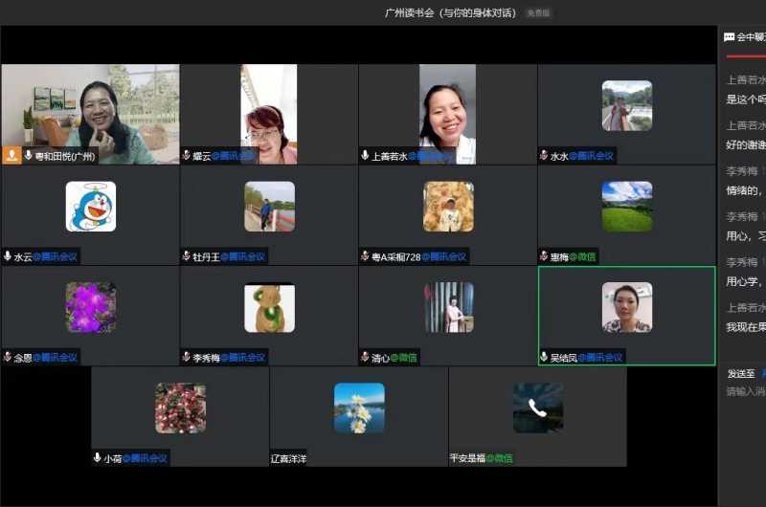Image resolution: width=766 pixels, height=507 pixels.
Task: Click the active microphone icon beside 吴结凤
Action: (544, 357)
